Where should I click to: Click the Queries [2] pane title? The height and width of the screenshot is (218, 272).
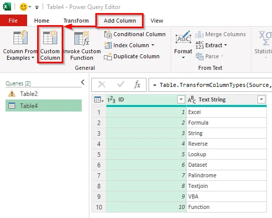(18, 83)
